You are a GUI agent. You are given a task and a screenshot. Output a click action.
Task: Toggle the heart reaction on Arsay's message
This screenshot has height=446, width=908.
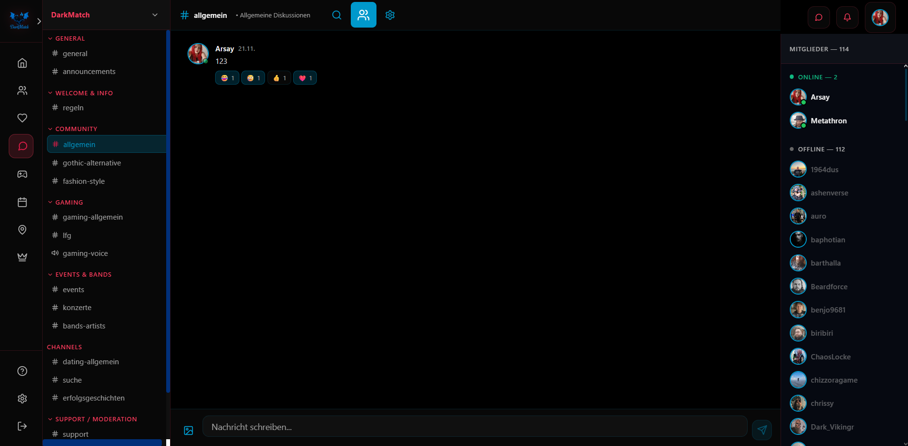305,77
